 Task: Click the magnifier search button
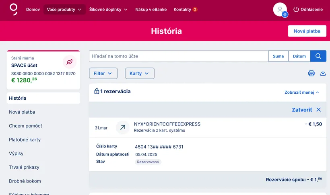pyautogui.click(x=318, y=56)
